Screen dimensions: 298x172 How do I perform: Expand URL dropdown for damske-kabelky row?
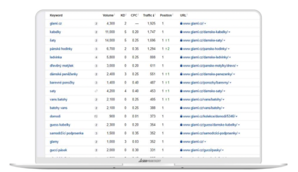pyautogui.click(x=230, y=32)
